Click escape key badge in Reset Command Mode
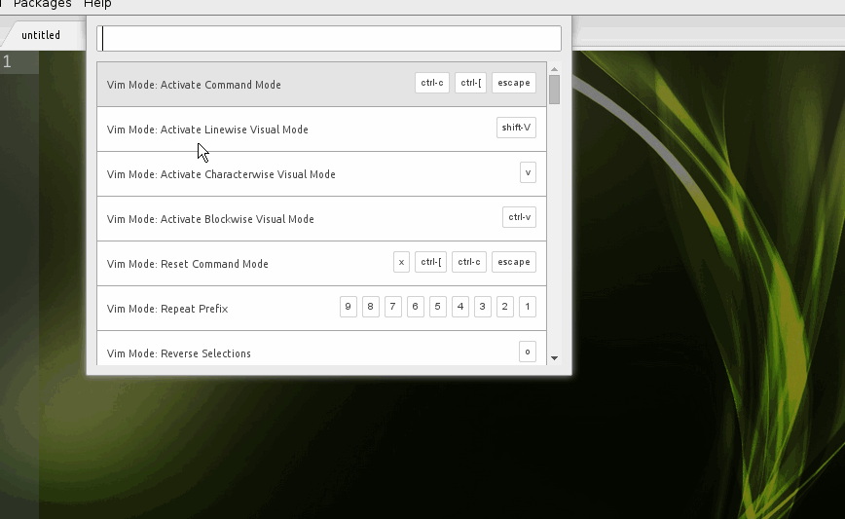The height and width of the screenshot is (519, 845). (x=514, y=262)
